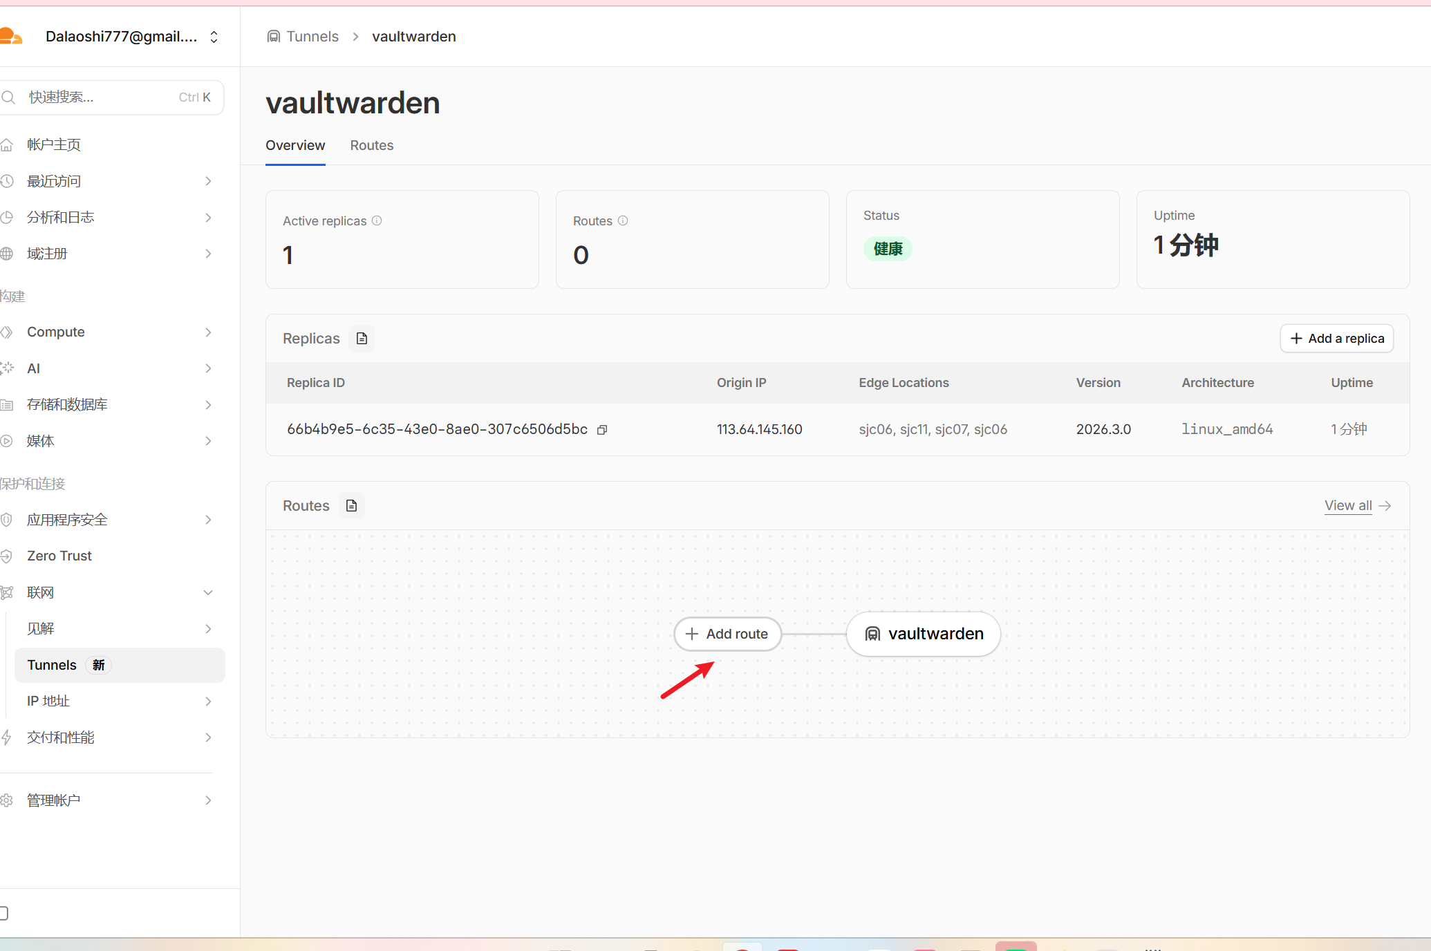Select the Overview tab
Viewport: 1431px width, 951px height.
295,146
